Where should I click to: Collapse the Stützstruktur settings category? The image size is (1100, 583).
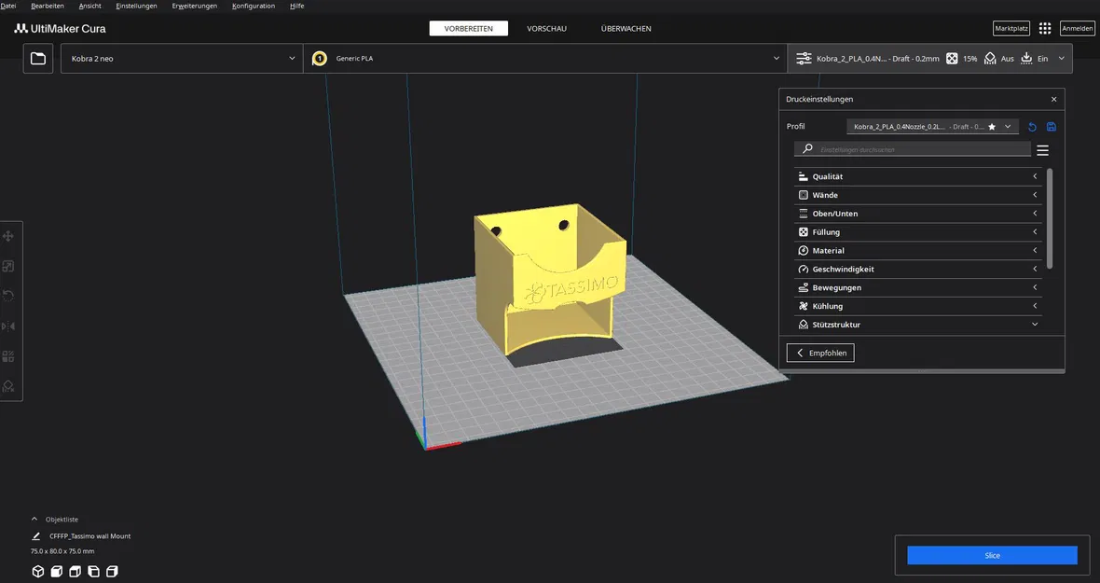click(917, 325)
